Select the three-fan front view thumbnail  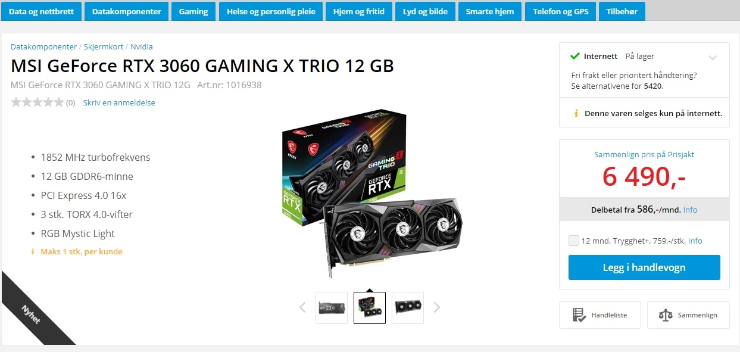coord(408,308)
